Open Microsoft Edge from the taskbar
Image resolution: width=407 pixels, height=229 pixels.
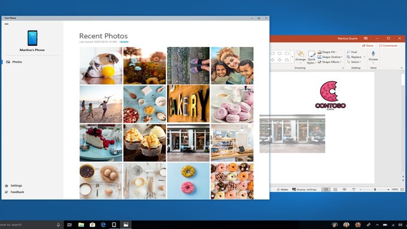pyautogui.click(x=103, y=225)
